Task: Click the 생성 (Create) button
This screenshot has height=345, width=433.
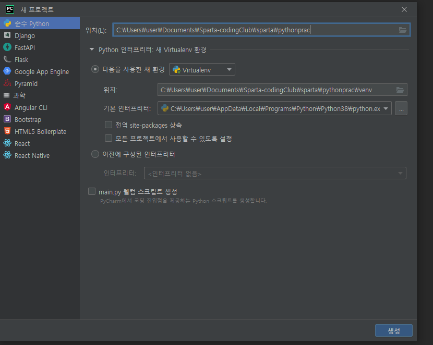Action: tap(393, 330)
